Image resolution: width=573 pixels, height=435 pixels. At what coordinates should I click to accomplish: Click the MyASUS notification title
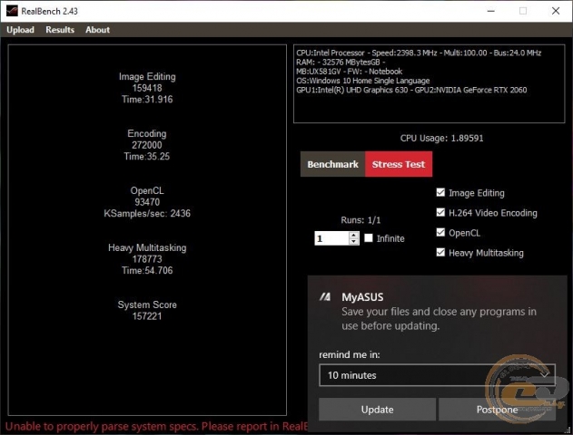pos(362,297)
